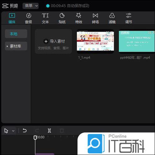Open the selection tool mode dropdown

(13, 131)
